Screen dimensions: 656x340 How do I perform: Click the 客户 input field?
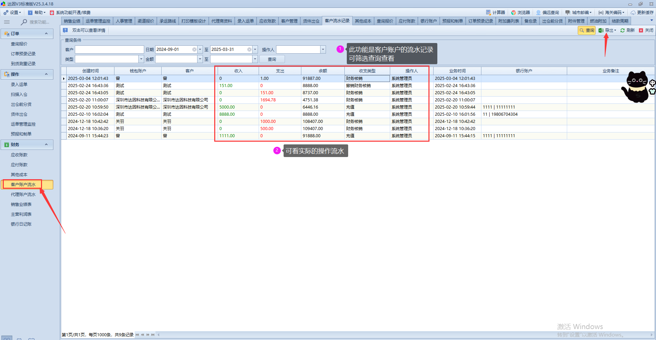109,49
